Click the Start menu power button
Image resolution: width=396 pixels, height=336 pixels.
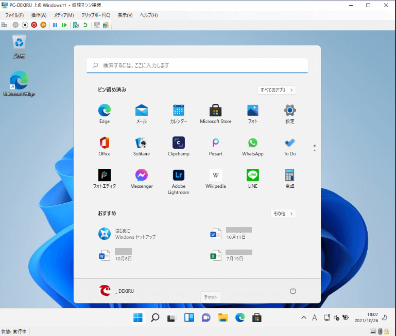point(292,291)
